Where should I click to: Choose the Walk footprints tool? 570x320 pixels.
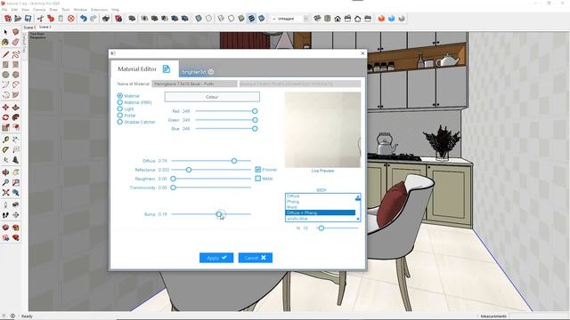coord(5,215)
